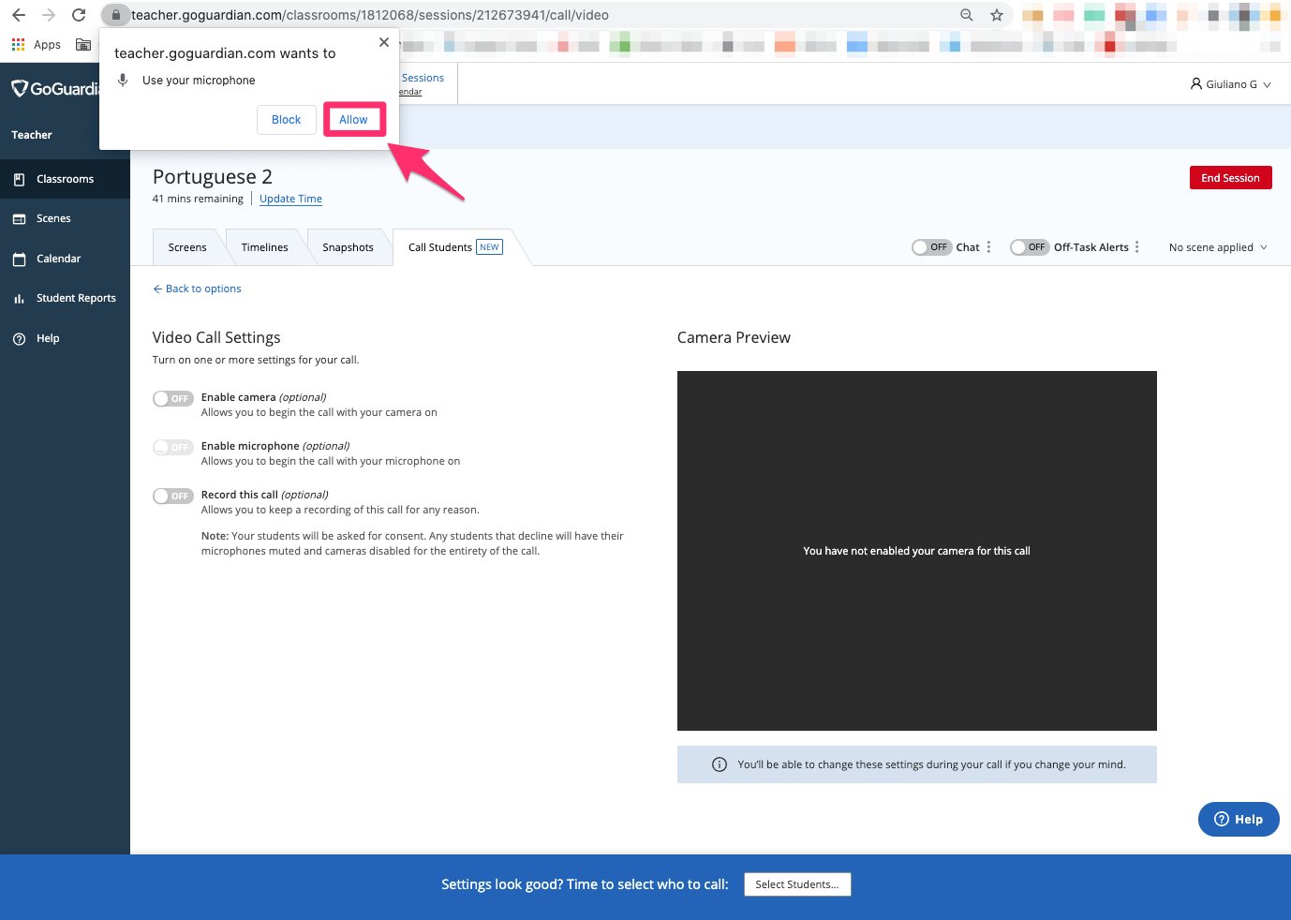Switch to the Screens tab
The height and width of the screenshot is (920, 1291).
click(187, 247)
